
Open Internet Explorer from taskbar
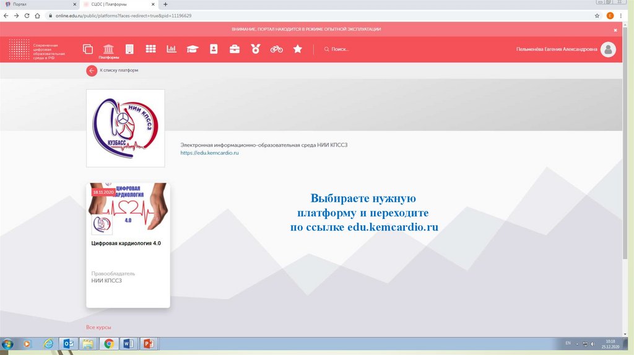pos(48,344)
